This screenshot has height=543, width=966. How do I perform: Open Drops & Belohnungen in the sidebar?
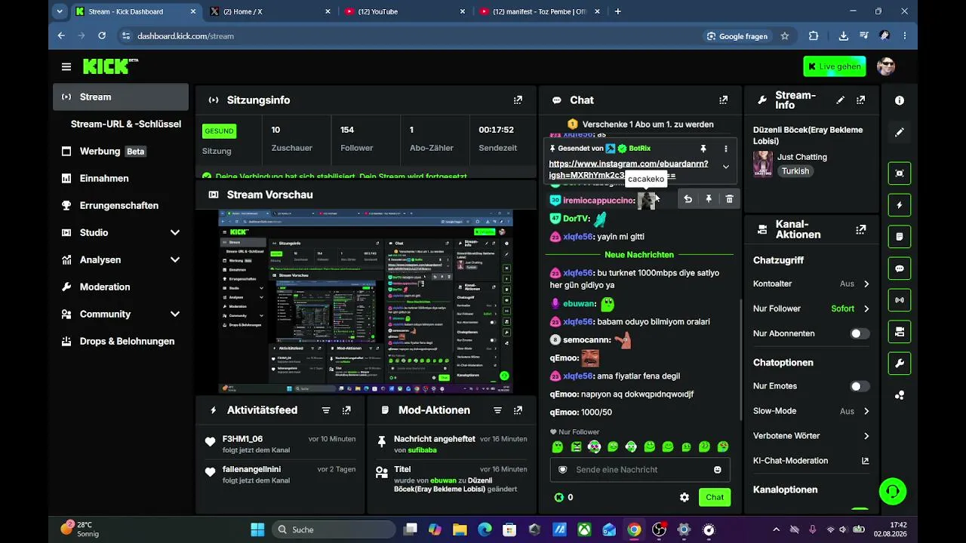click(x=121, y=341)
